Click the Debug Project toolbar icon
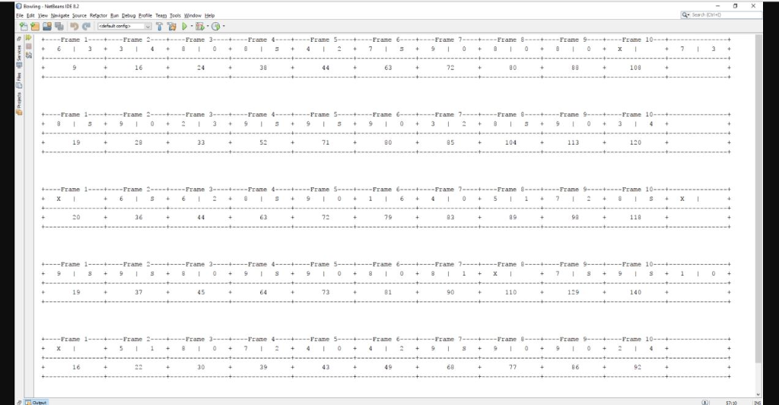 [200, 27]
